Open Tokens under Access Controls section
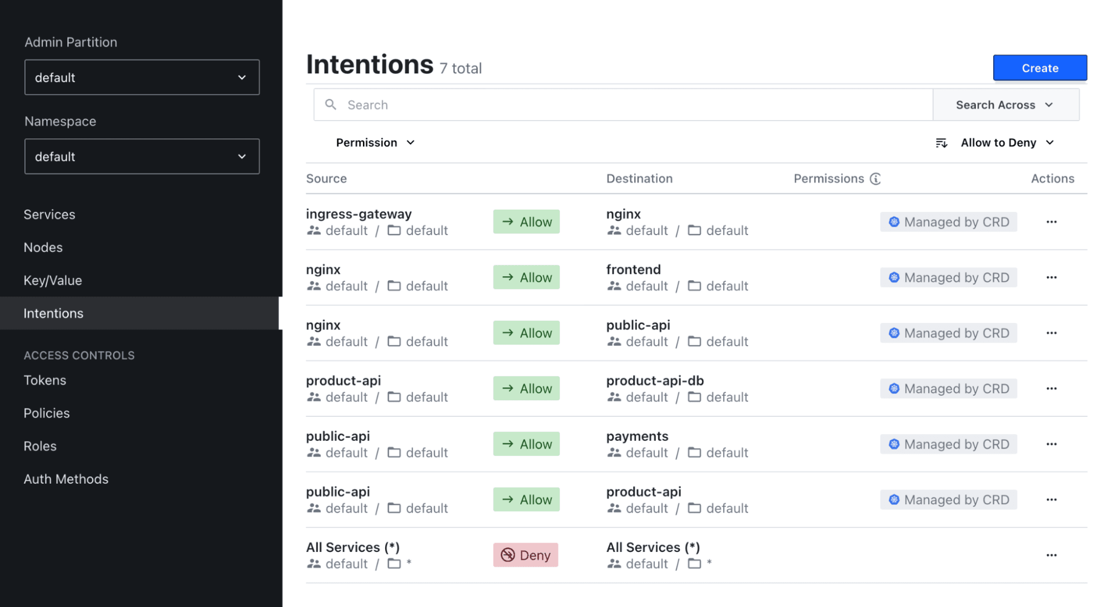The height and width of the screenshot is (607, 1111). (44, 380)
